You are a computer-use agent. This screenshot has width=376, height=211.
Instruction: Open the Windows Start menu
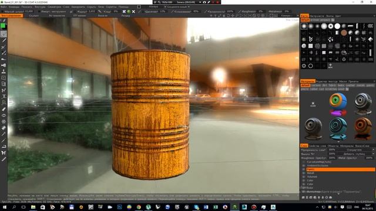pyautogui.click(x=4, y=207)
